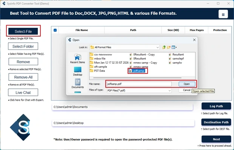The image size is (234, 150).
Task: Click the File name input field
Action: [139, 84]
